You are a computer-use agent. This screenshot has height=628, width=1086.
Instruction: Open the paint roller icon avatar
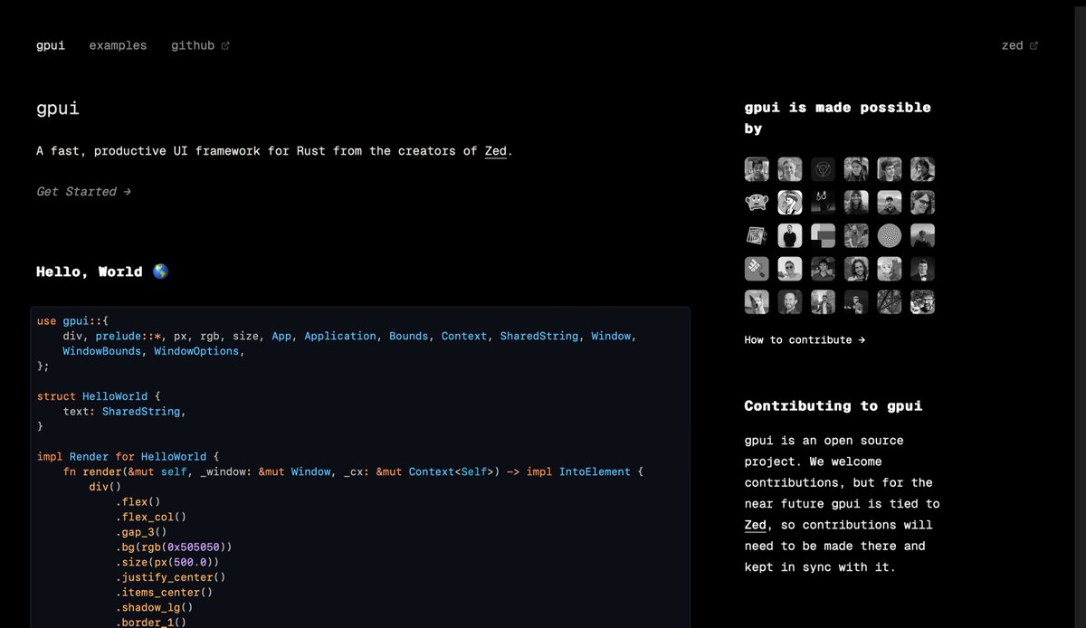point(757,269)
